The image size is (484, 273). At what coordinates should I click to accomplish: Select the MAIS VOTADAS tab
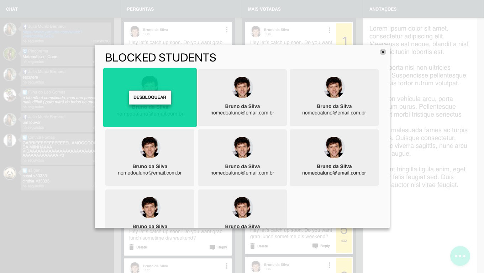pos(264,9)
